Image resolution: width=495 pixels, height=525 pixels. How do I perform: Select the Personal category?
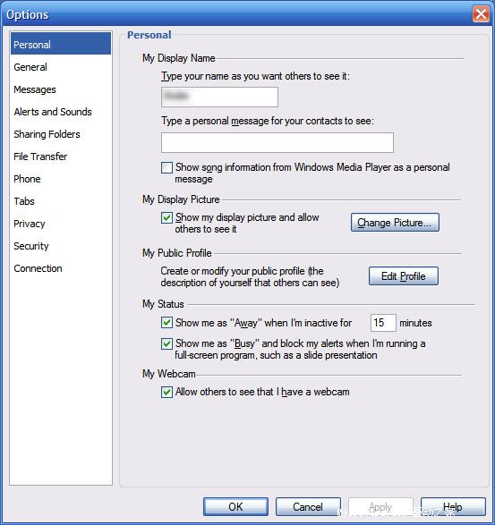coord(61,44)
